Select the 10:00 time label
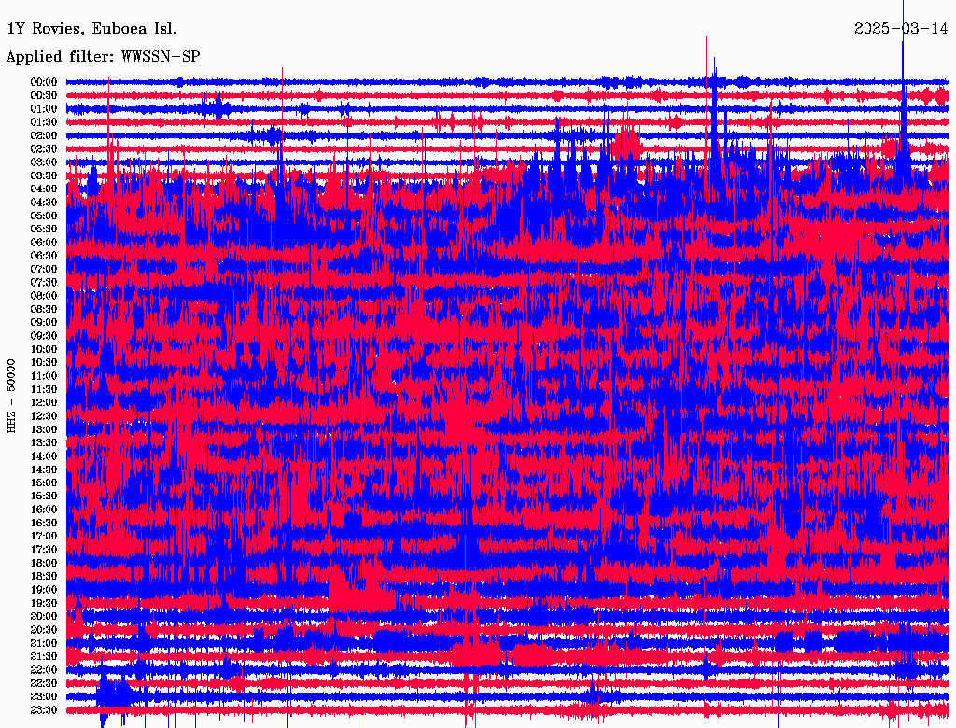This screenshot has height=728, width=956. click(x=43, y=349)
